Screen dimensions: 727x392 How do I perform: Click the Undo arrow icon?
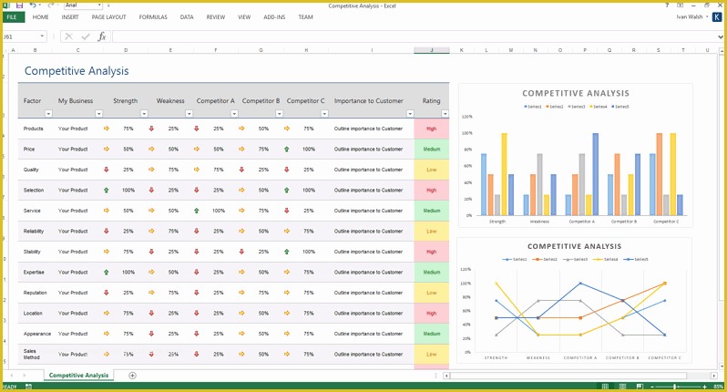tap(33, 5)
